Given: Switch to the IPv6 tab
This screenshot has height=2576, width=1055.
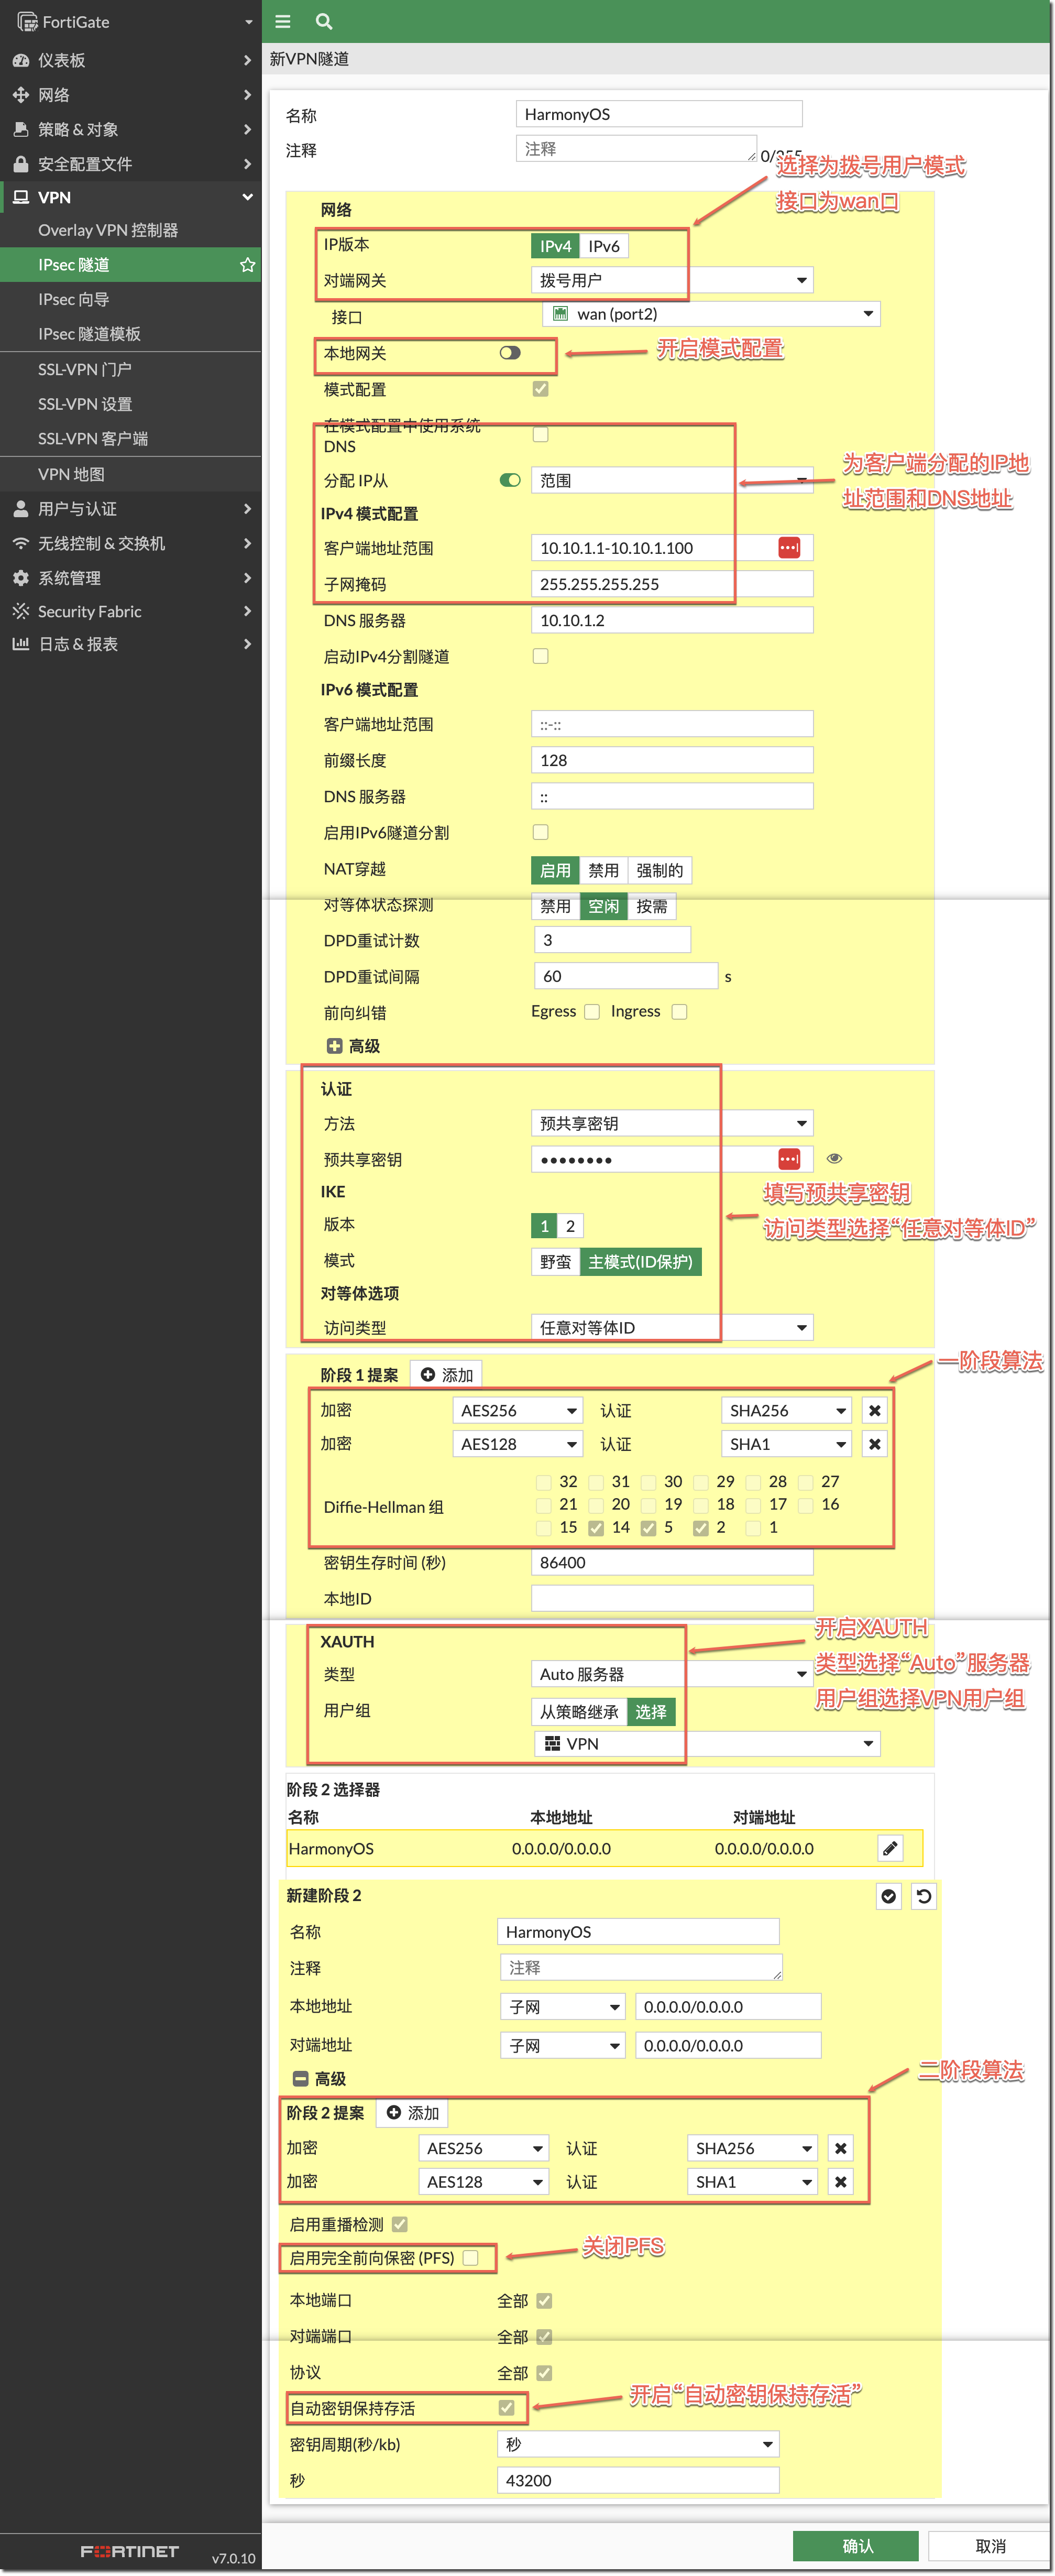Looking at the screenshot, I should [604, 245].
